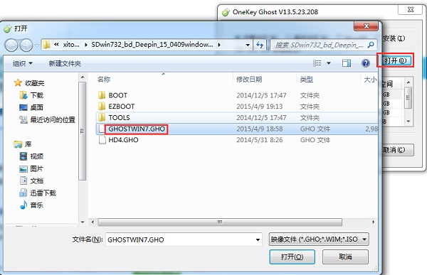Change view with the view mode icon
The height and width of the screenshot is (275, 427).
pyautogui.click(x=317, y=63)
